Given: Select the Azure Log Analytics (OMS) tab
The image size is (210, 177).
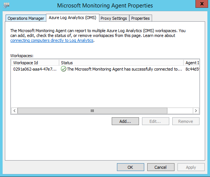Looking at the screenshot, I should 72,18.
